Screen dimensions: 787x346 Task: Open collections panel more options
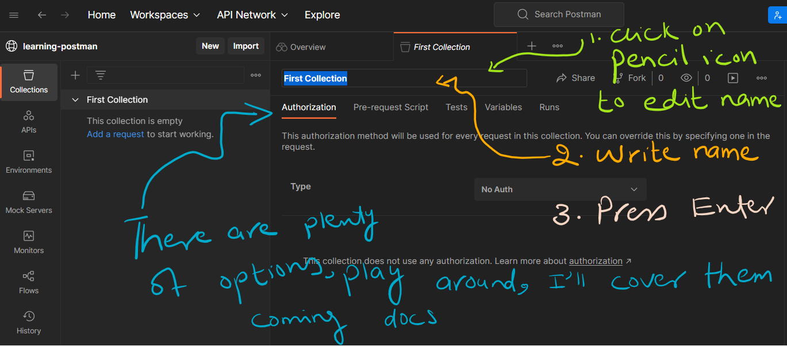256,75
